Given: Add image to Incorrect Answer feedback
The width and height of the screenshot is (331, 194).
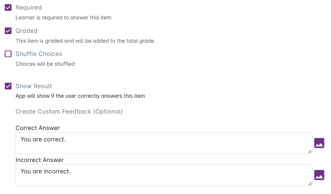Looking at the screenshot, I should [319, 175].
